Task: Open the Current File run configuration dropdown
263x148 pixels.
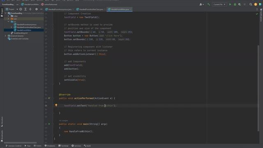Action: [x=219, y=5]
